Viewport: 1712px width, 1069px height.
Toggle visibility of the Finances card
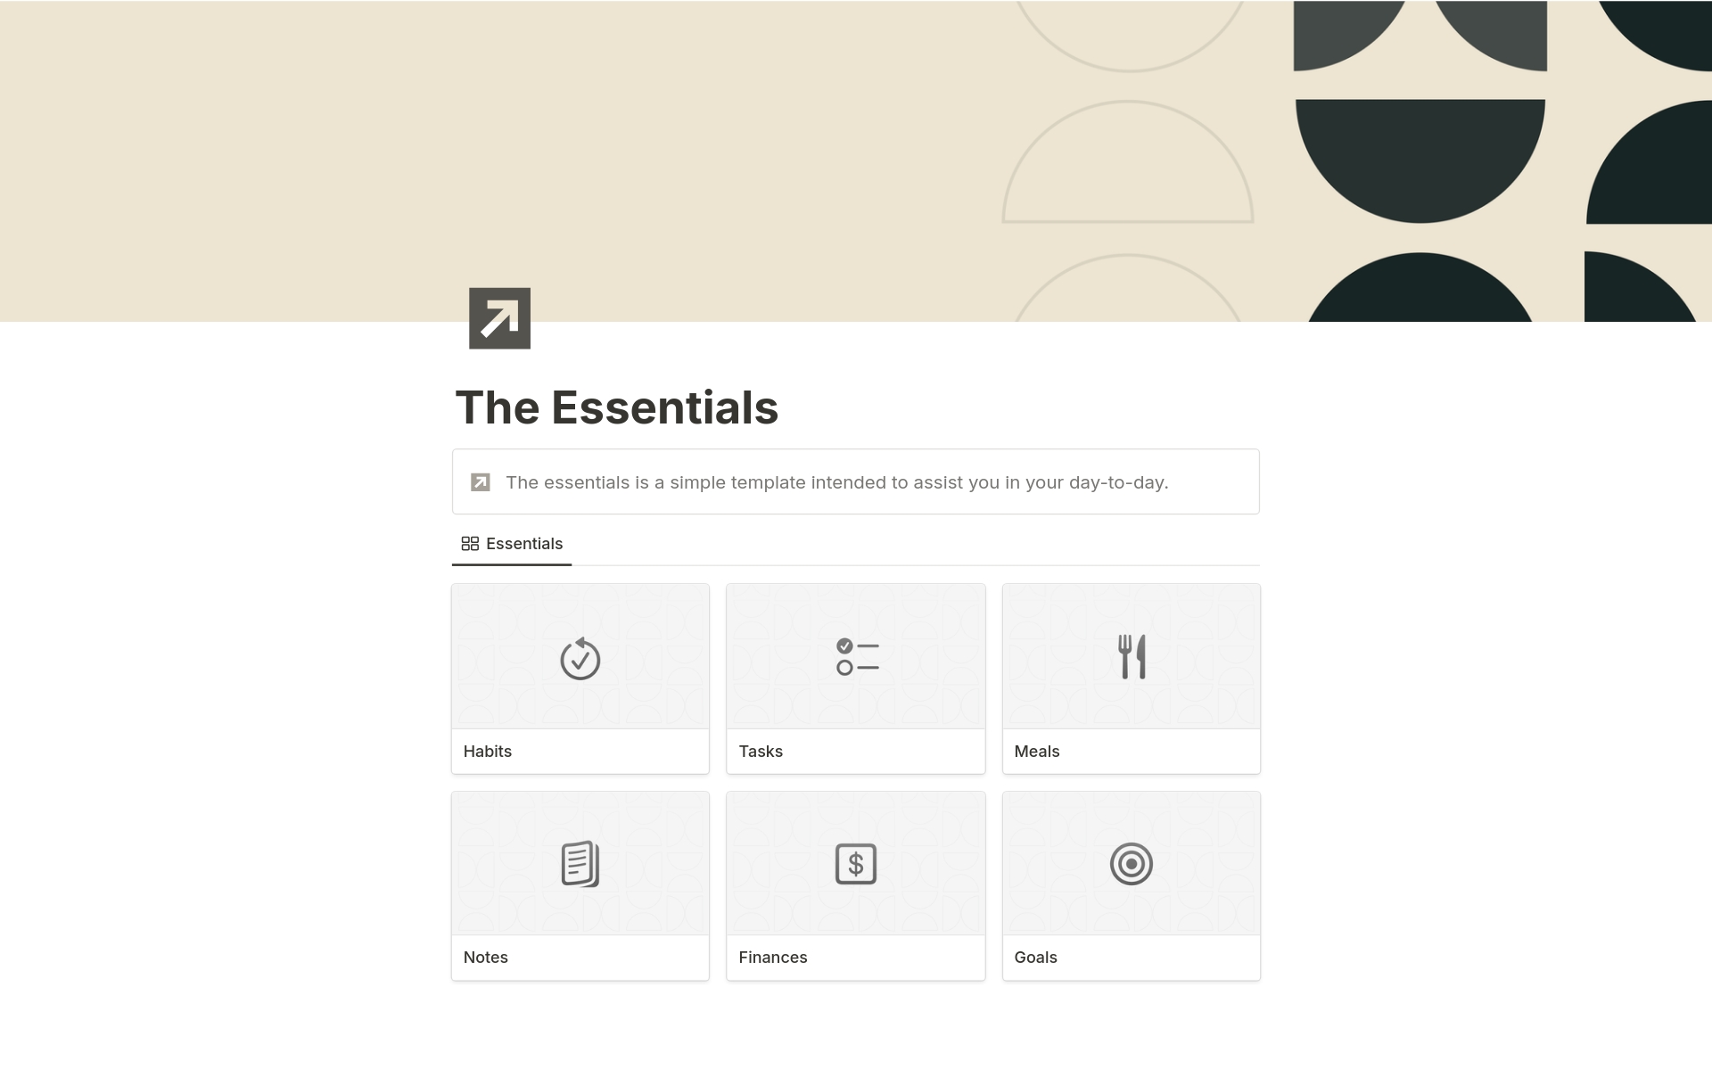(855, 885)
